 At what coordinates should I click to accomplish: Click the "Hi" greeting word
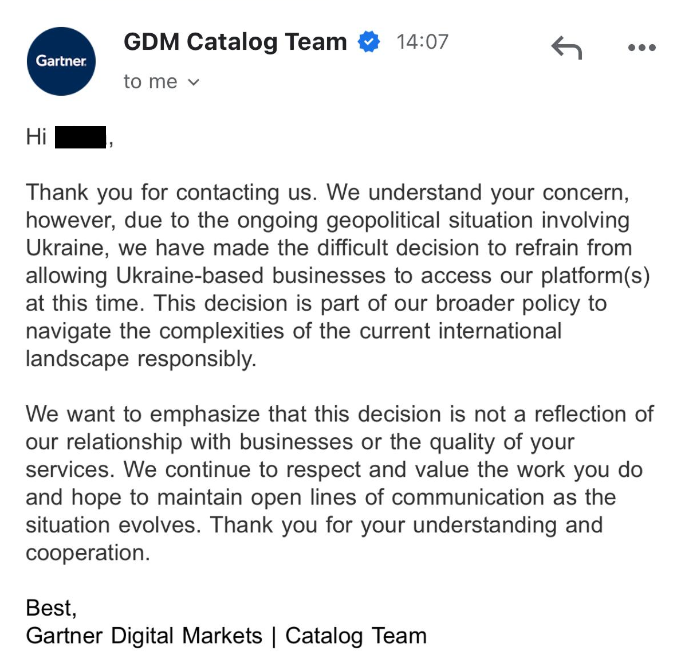click(36, 137)
